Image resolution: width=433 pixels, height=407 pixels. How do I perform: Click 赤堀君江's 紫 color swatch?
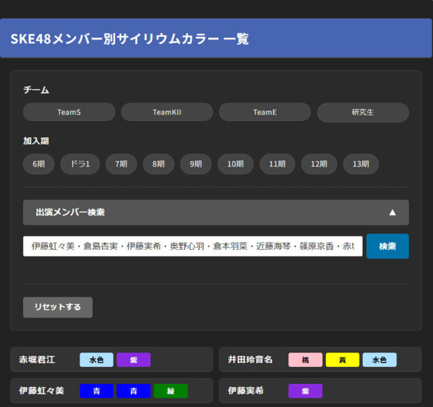(133, 359)
